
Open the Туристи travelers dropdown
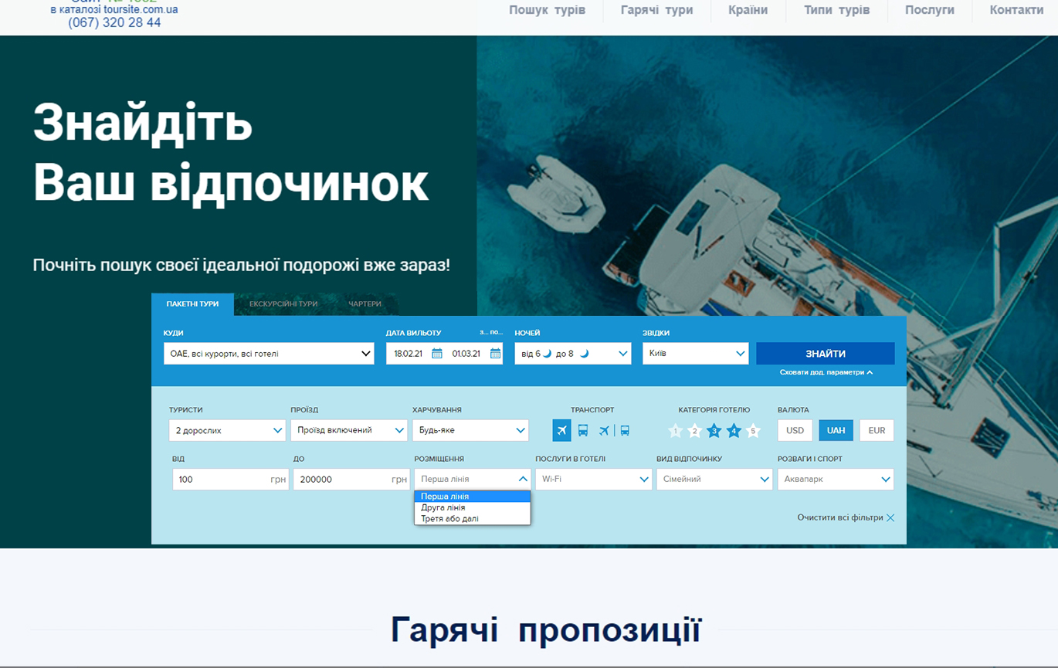[x=227, y=430]
